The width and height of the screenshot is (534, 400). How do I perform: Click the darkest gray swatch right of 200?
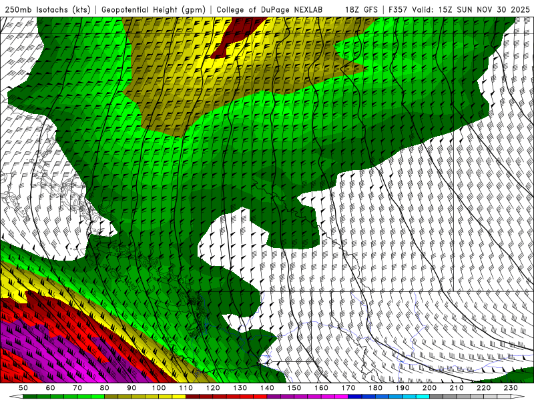pyautogui.click(x=437, y=397)
